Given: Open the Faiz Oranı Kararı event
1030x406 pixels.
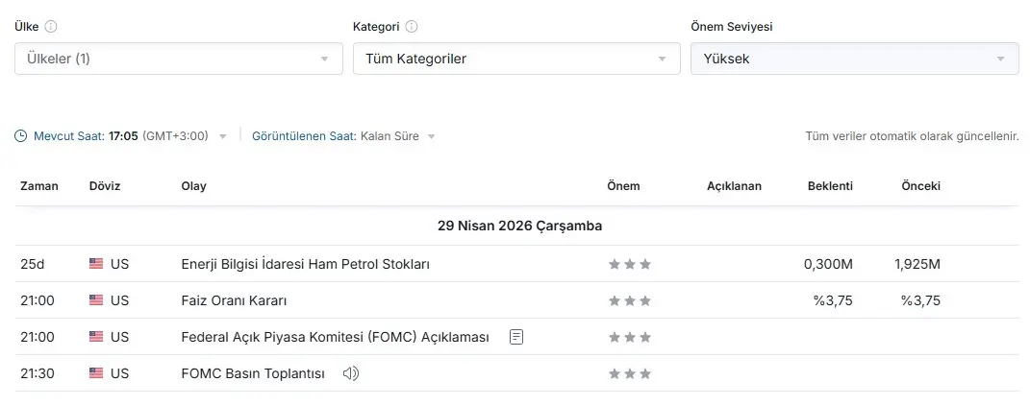Looking at the screenshot, I should pyautogui.click(x=234, y=300).
